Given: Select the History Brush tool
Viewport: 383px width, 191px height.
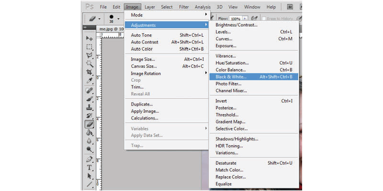Looking at the screenshot, I should coord(90,116).
